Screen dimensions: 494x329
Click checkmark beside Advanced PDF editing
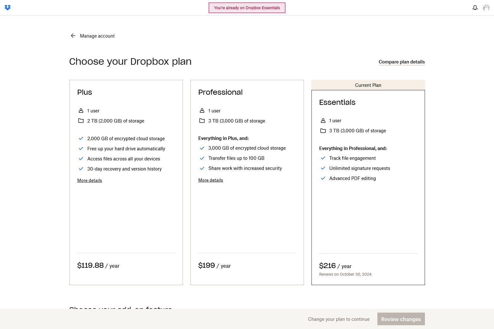click(x=323, y=178)
